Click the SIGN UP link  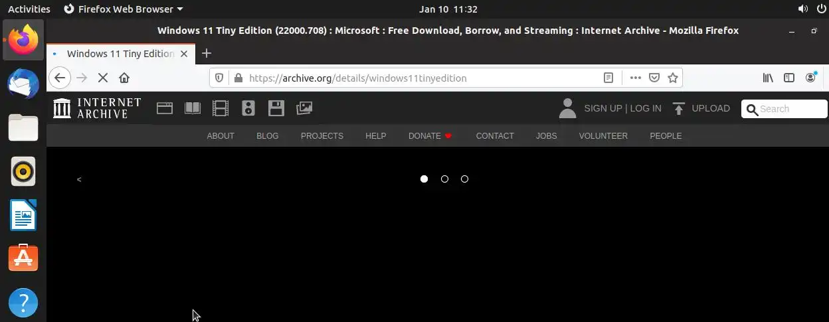[x=603, y=108]
